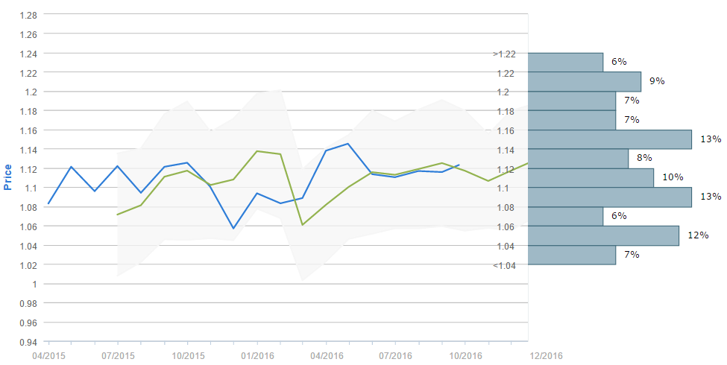This screenshot has height=365, width=727.
Task: Click the 6% bar labeled >1.22
Action: click(564, 62)
